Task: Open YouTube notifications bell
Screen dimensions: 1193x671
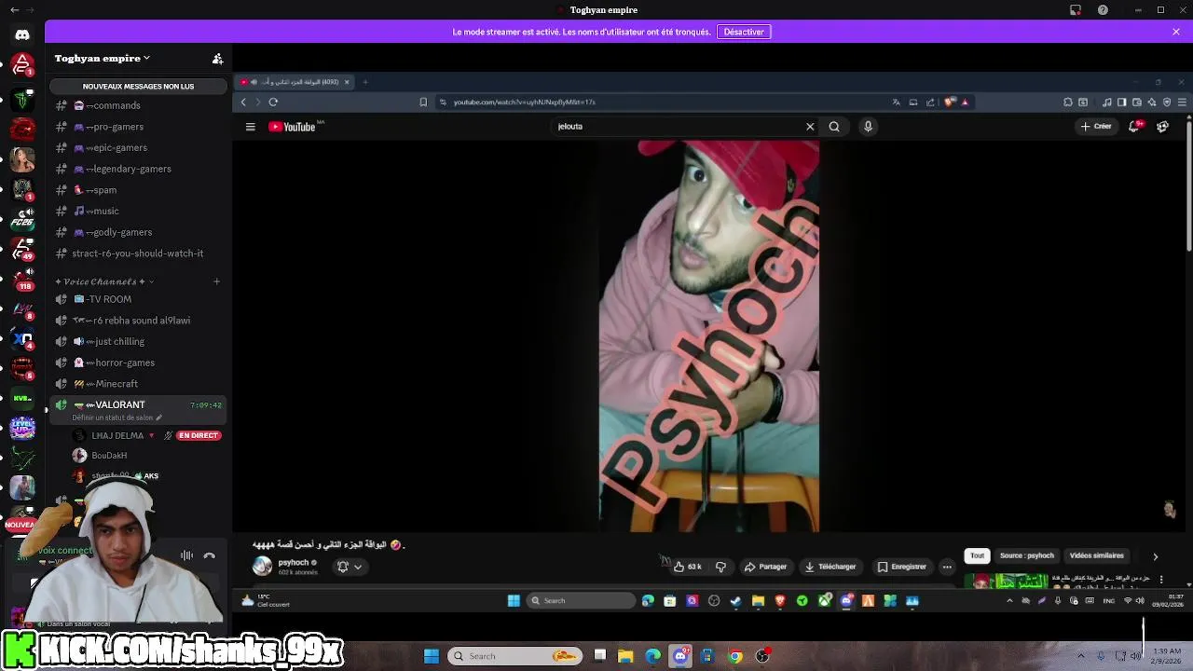Action: (1134, 127)
